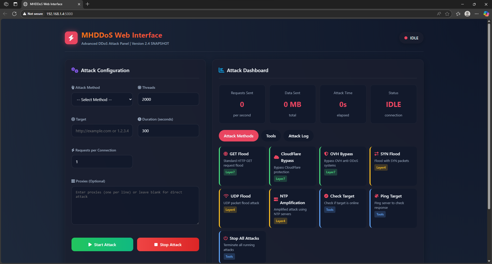The width and height of the screenshot is (492, 264).
Task: Click the Start Attack button
Action: click(x=102, y=245)
